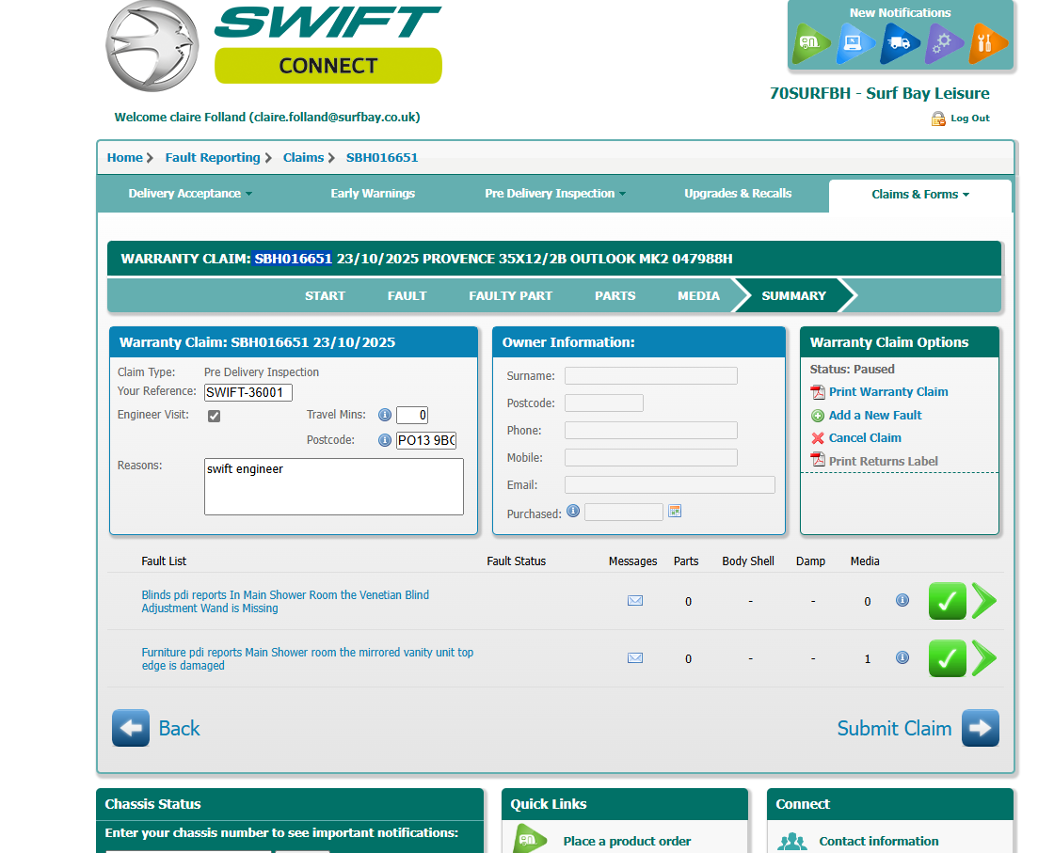This screenshot has height=853, width=1054.
Task: Click the green caravan notification icon
Action: [x=810, y=43]
